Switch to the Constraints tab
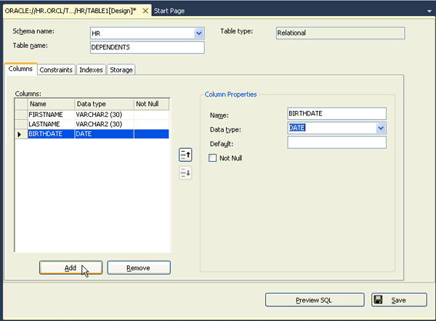The height and width of the screenshot is (321, 436). (x=56, y=70)
